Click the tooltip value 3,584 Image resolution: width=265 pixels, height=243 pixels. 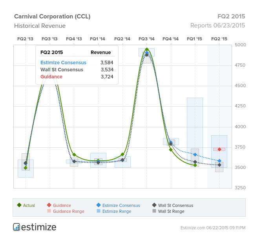[107, 63]
